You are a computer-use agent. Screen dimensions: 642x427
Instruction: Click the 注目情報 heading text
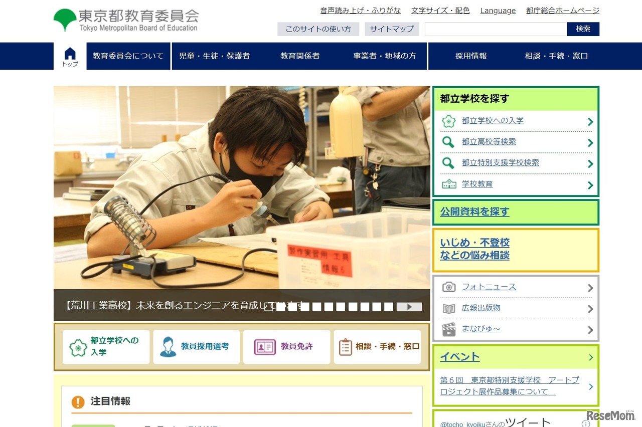pyautogui.click(x=110, y=401)
